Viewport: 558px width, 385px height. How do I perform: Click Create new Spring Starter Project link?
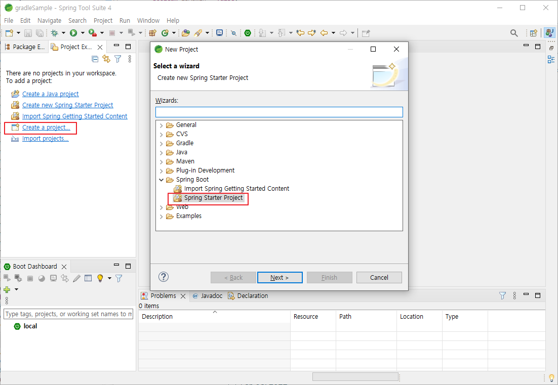pyautogui.click(x=68, y=105)
